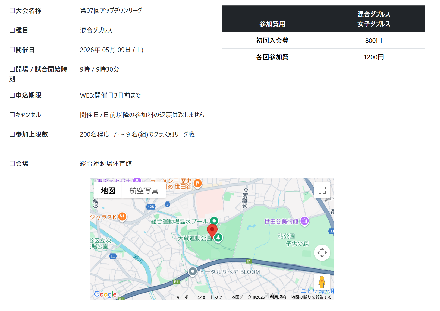The width and height of the screenshot is (440, 311).
Task: Click the red venue location pin
Action: [x=212, y=230]
